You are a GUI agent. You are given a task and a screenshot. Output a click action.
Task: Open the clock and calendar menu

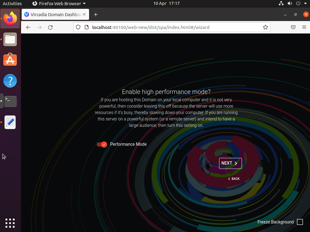pyautogui.click(x=167, y=4)
